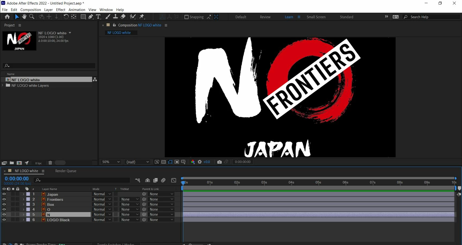Image resolution: width=462 pixels, height=245 pixels.
Task: Enable Frame Blending for timeline
Action: click(x=155, y=180)
